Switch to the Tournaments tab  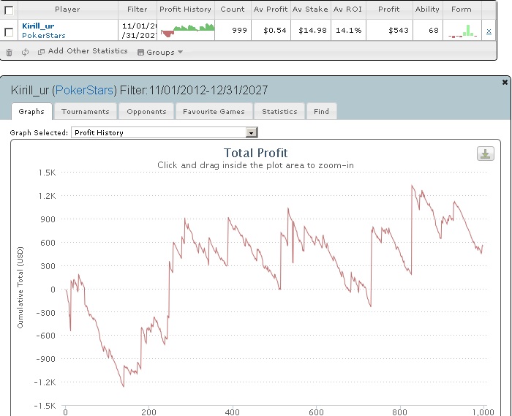pos(86,112)
